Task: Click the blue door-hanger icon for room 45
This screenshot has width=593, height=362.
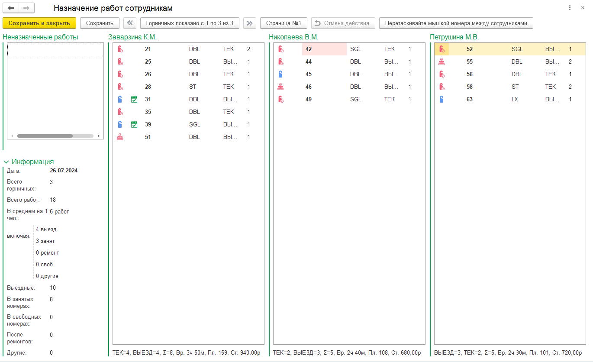Action: coord(280,74)
